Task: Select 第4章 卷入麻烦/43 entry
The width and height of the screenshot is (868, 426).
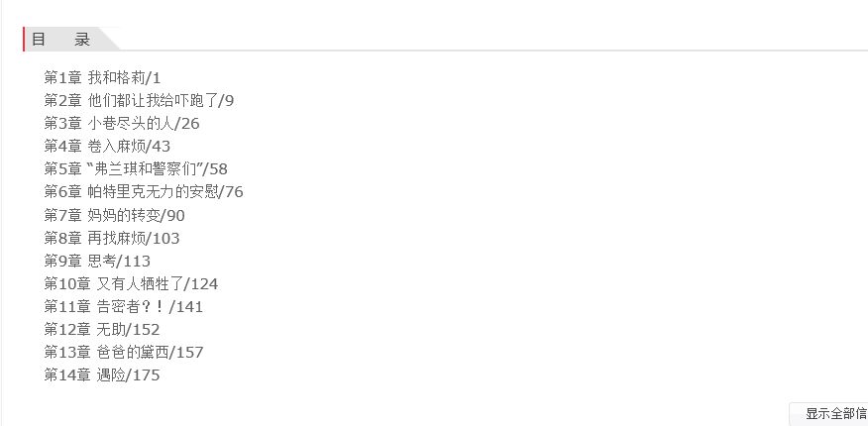Action: pyautogui.click(x=107, y=146)
